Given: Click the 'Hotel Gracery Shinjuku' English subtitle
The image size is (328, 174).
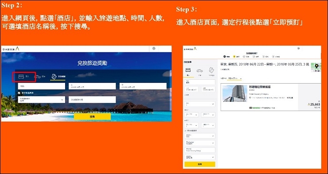Looking at the screenshot, I should tap(259, 94).
